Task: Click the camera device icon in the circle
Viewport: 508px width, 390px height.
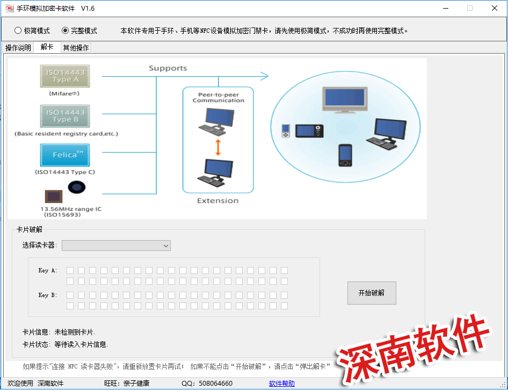Action: point(309,131)
